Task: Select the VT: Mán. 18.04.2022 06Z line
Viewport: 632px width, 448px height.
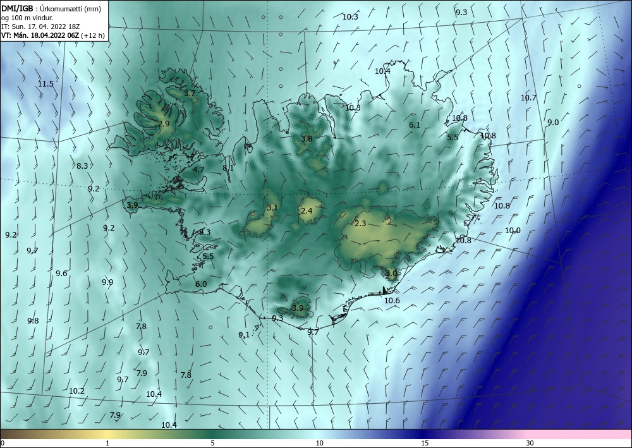Action: [x=53, y=35]
